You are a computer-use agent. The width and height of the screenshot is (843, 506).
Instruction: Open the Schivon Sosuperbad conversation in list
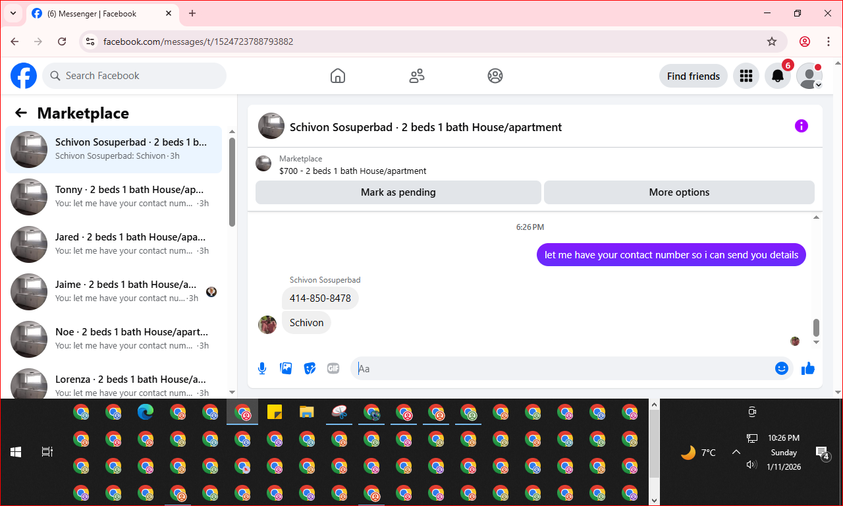[x=113, y=150]
